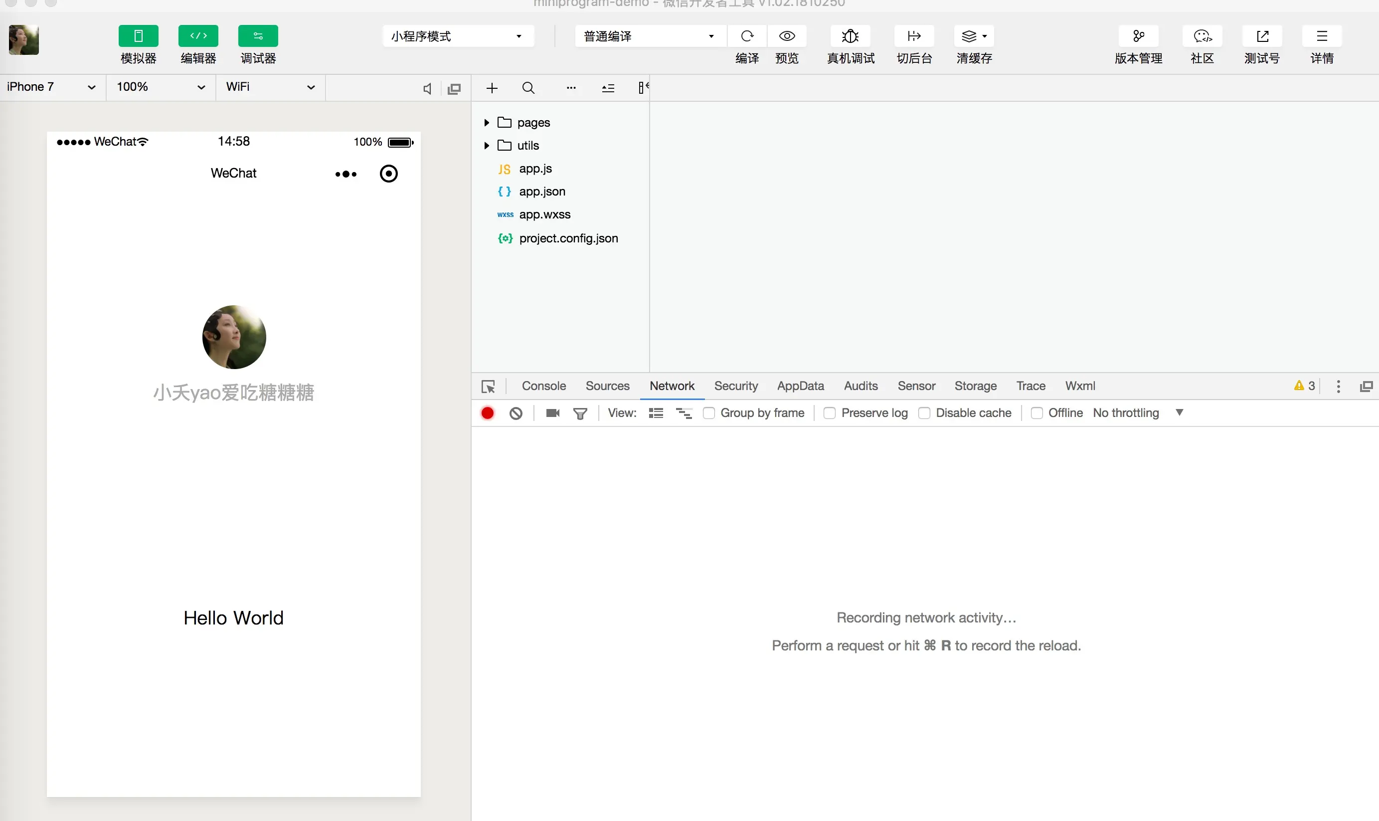Click the clear cache layers icon
Image resolution: width=1379 pixels, height=821 pixels.
pyautogui.click(x=969, y=36)
